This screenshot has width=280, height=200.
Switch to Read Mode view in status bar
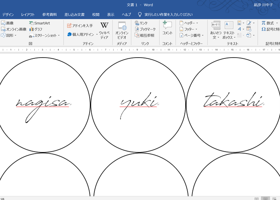click(256, 198)
